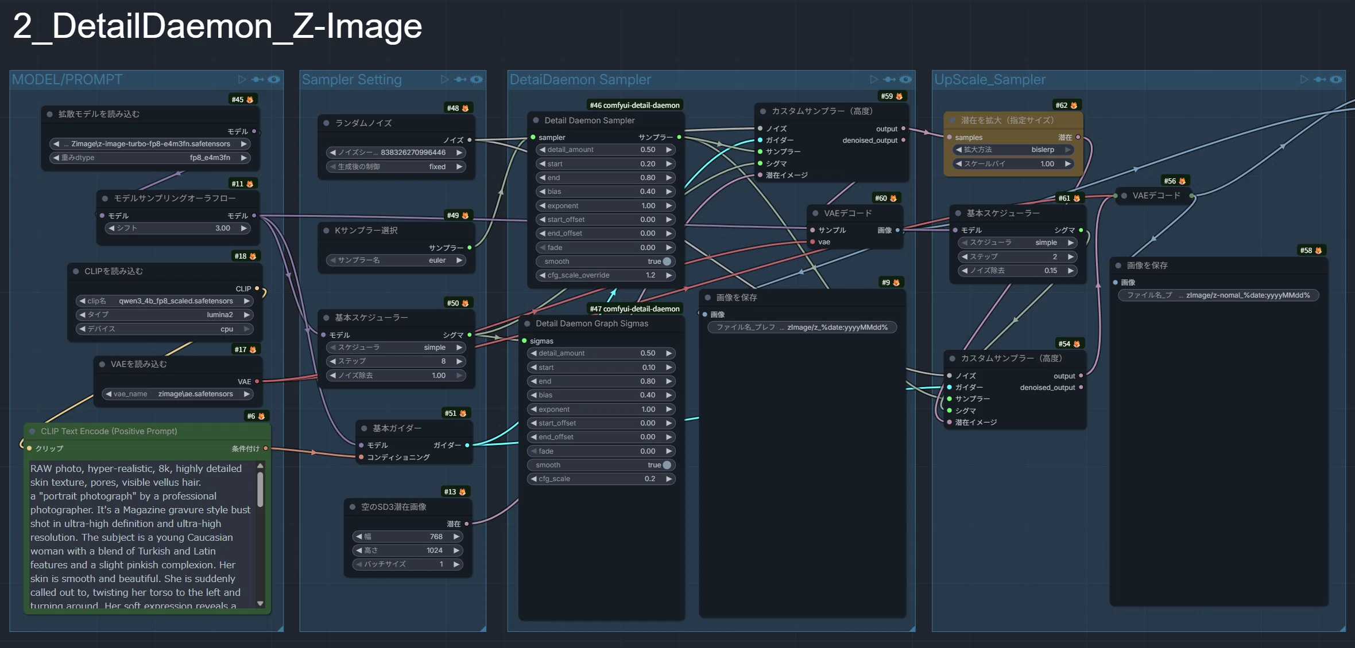Viewport: 1355px width, 648px height.
Task: Run the DetaiDaemon Sampler group play icon
Action: [x=874, y=79]
